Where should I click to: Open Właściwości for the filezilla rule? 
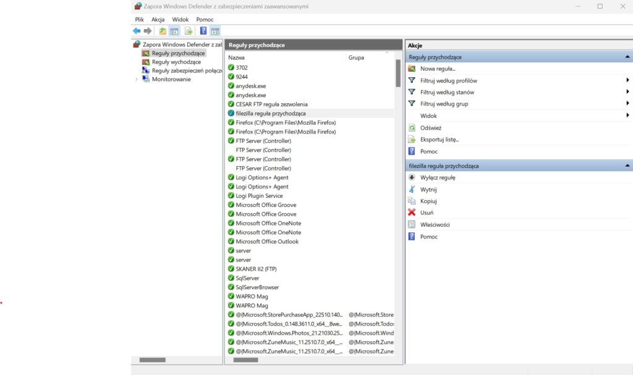pos(435,225)
